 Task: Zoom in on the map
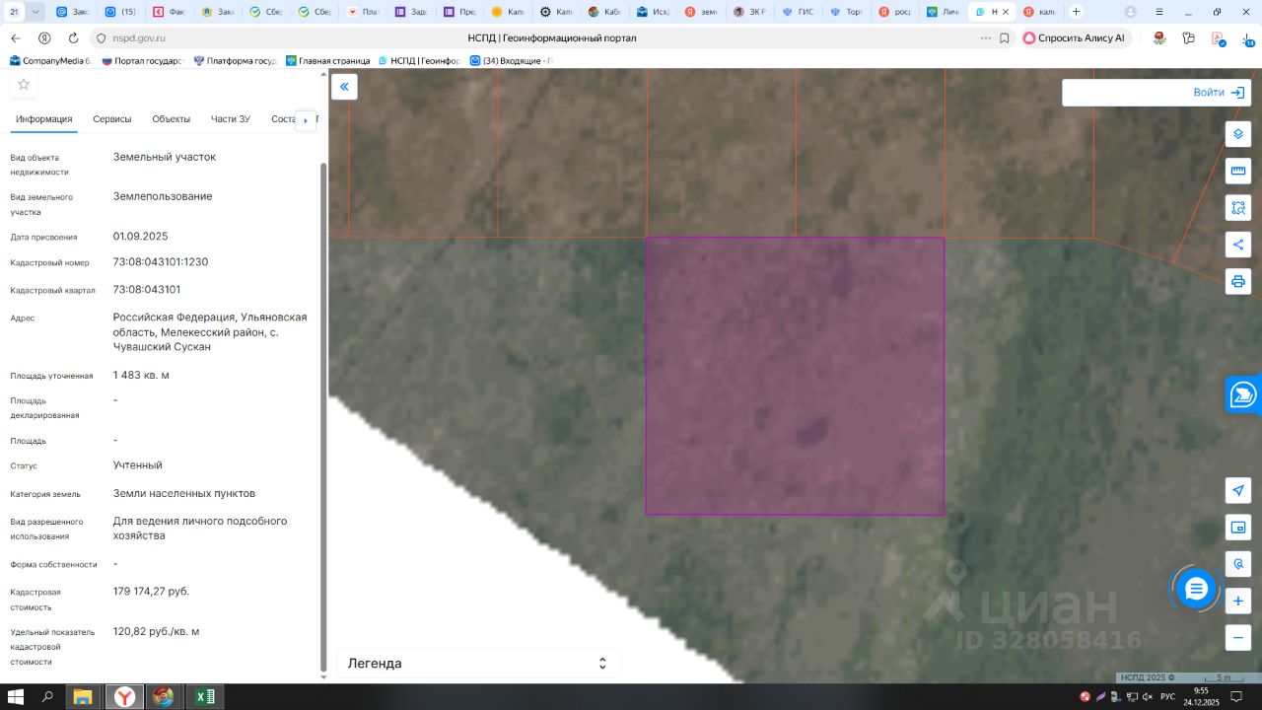(1238, 601)
